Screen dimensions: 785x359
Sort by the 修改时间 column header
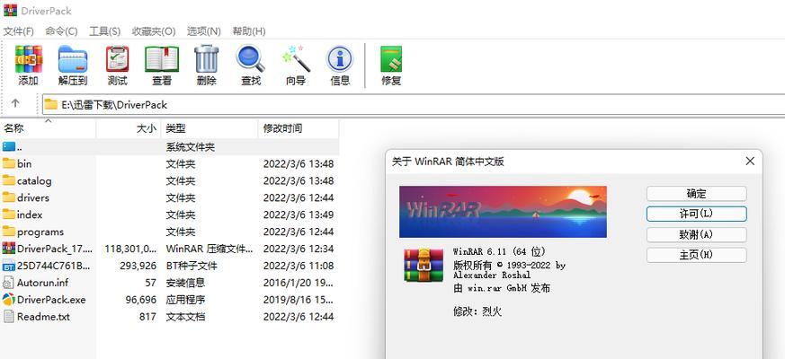coord(299,128)
